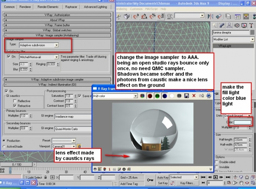Viewport: 256px width, 189px height.
Task: Open pixel information 'i' icon in frame buffer
Action: [x=109, y=169]
